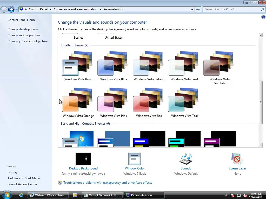The width and height of the screenshot is (266, 199).
Task: Click the Refresh button in address bar
Action: 198,10
